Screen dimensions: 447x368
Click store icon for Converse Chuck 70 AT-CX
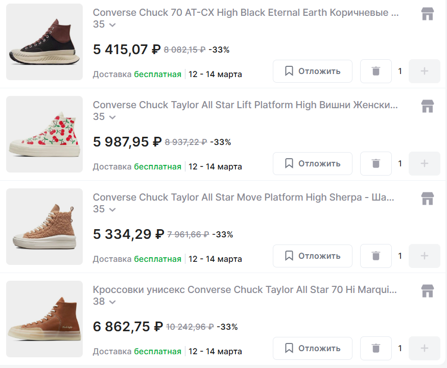(427, 14)
